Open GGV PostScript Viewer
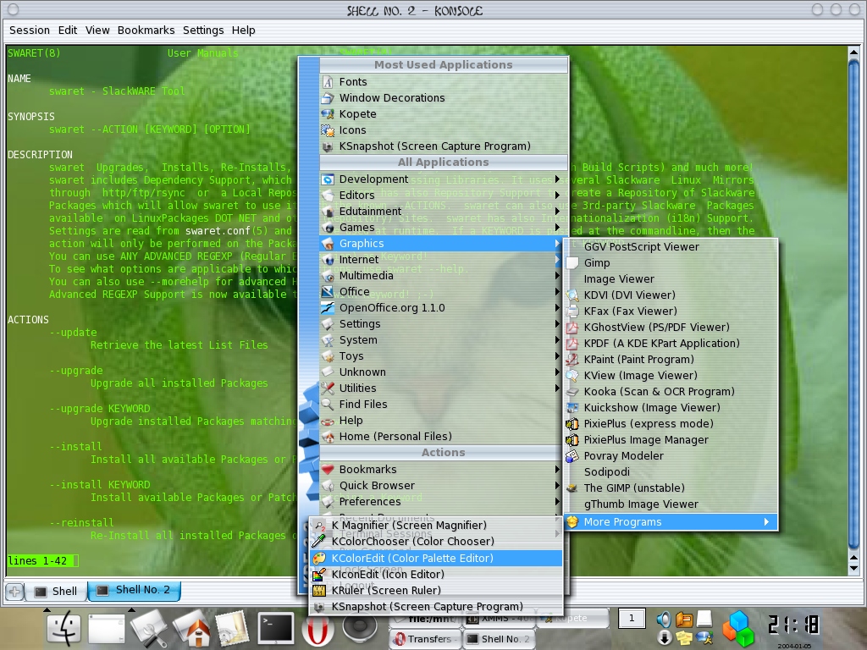 [x=671, y=247]
